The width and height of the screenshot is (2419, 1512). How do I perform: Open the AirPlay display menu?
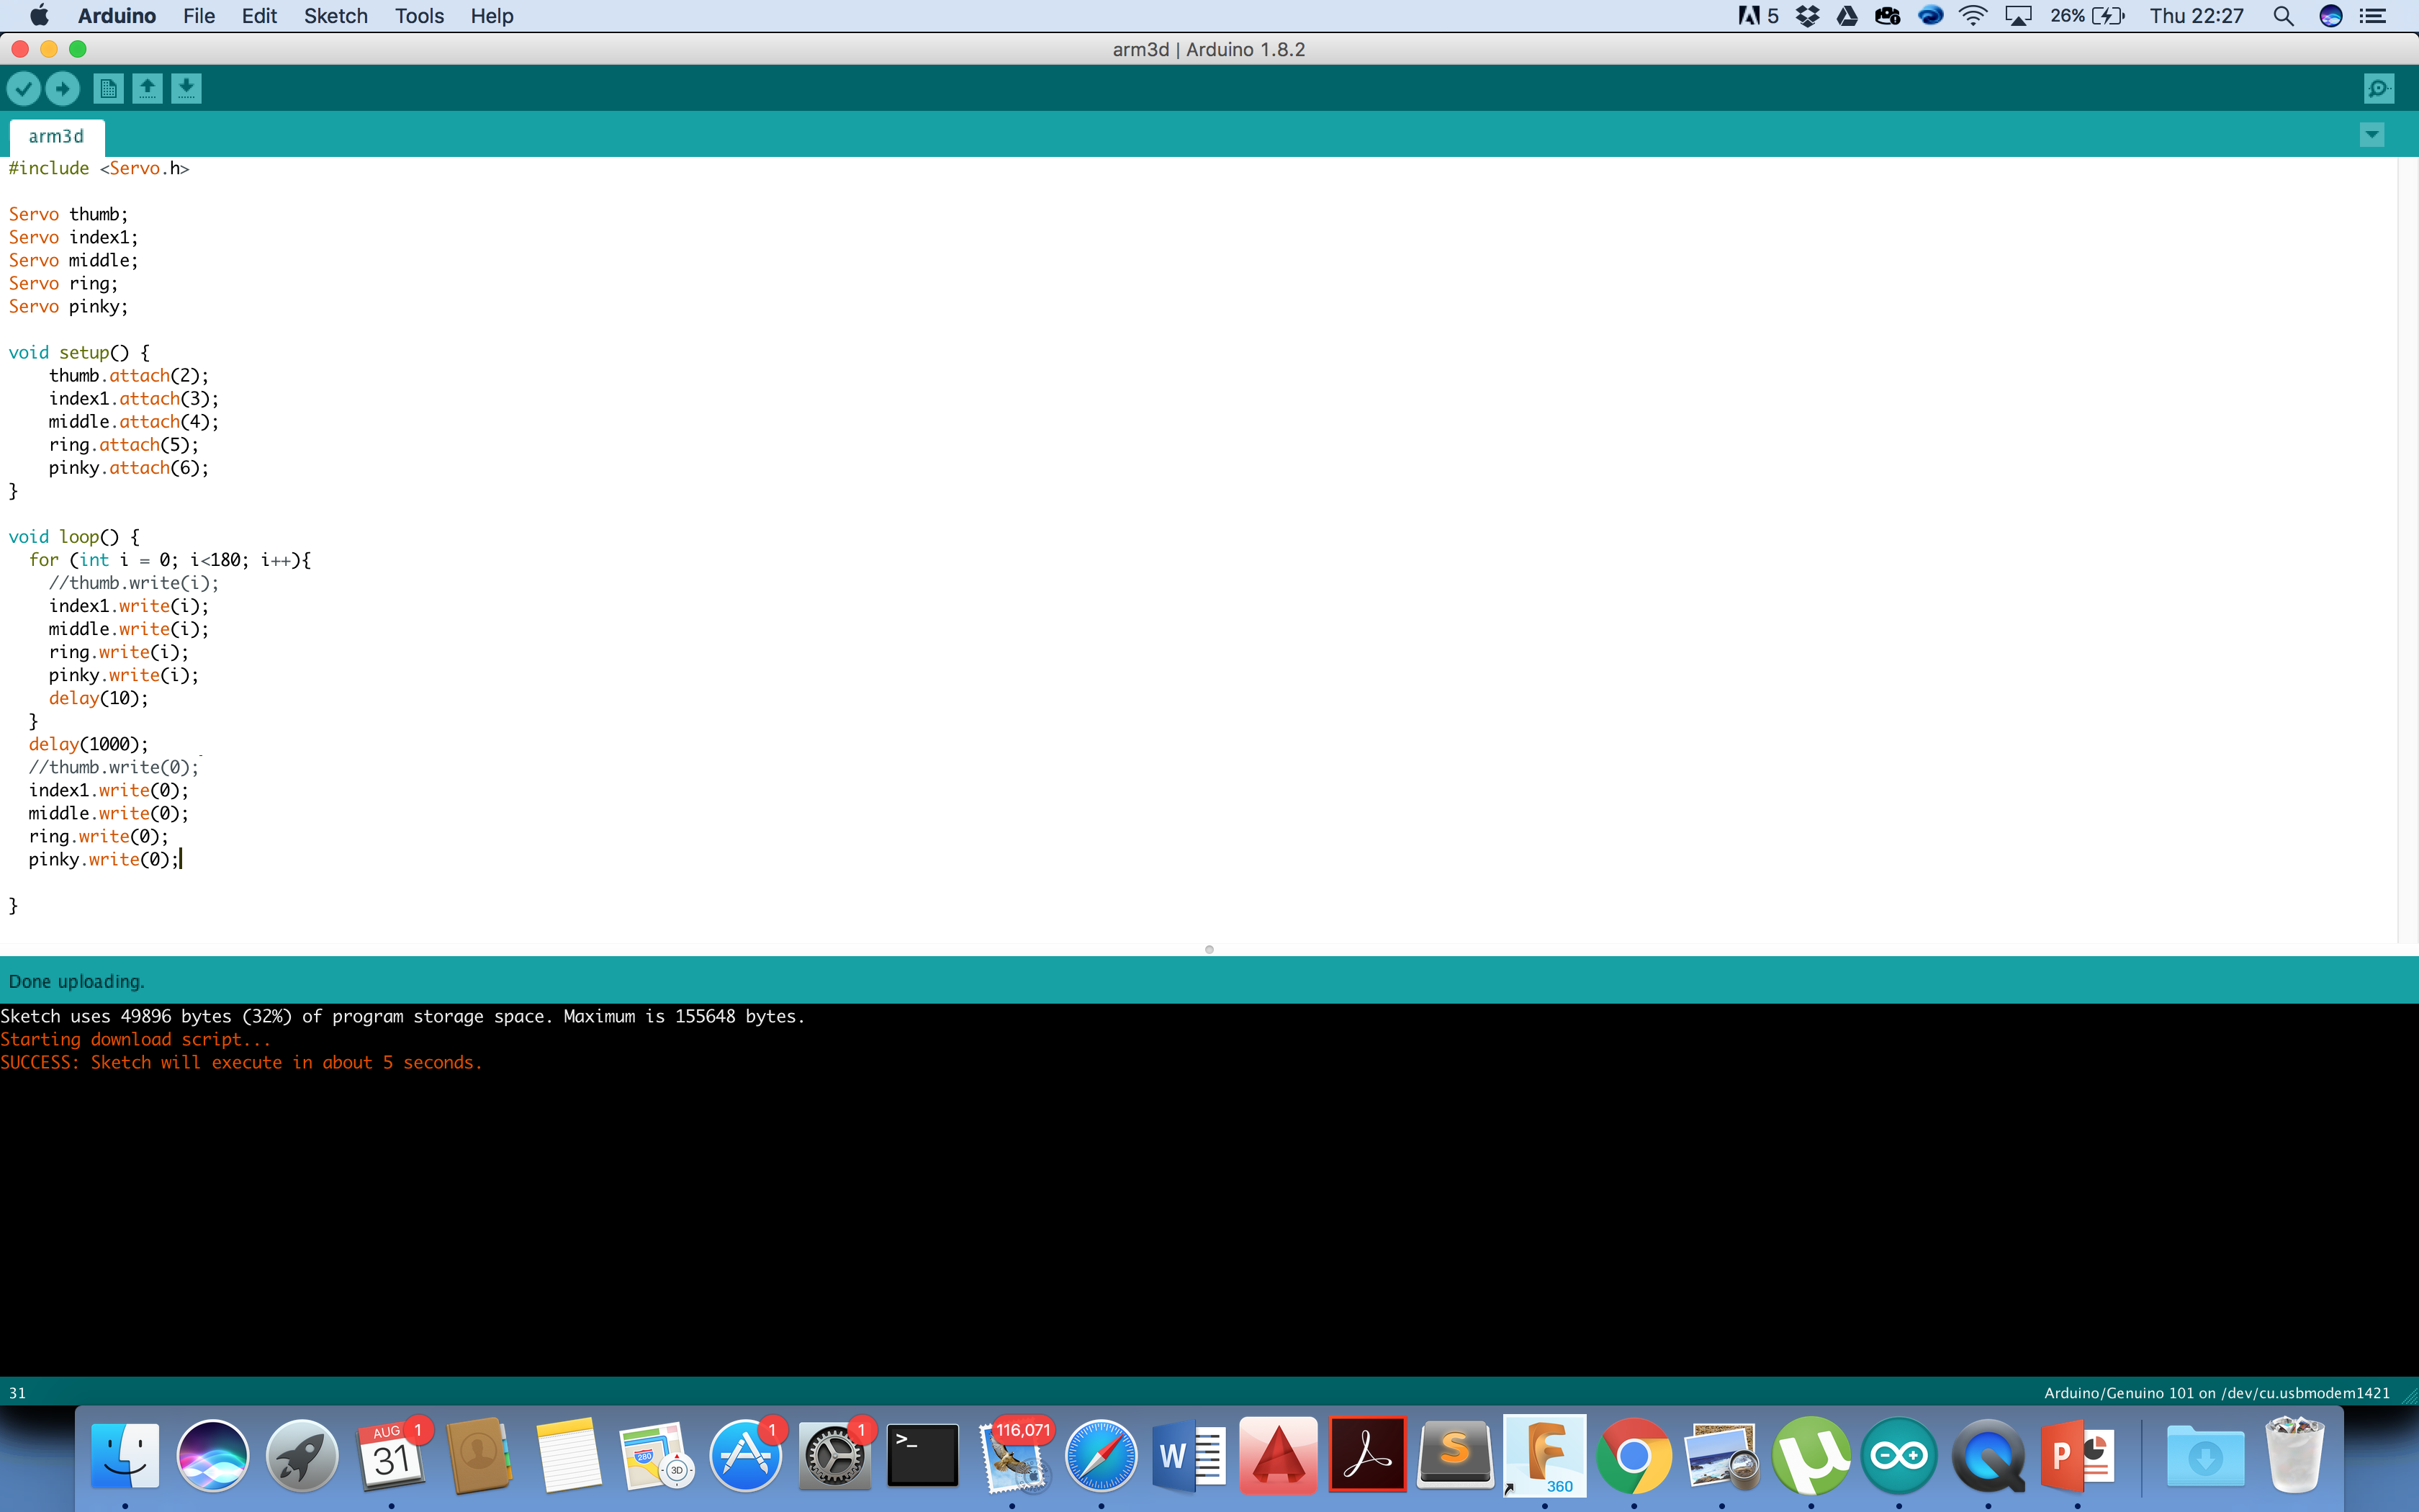click(x=2018, y=16)
